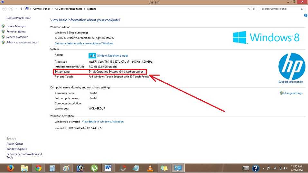Open Windows Update link
The height and width of the screenshot is (173, 308).
click(17, 149)
